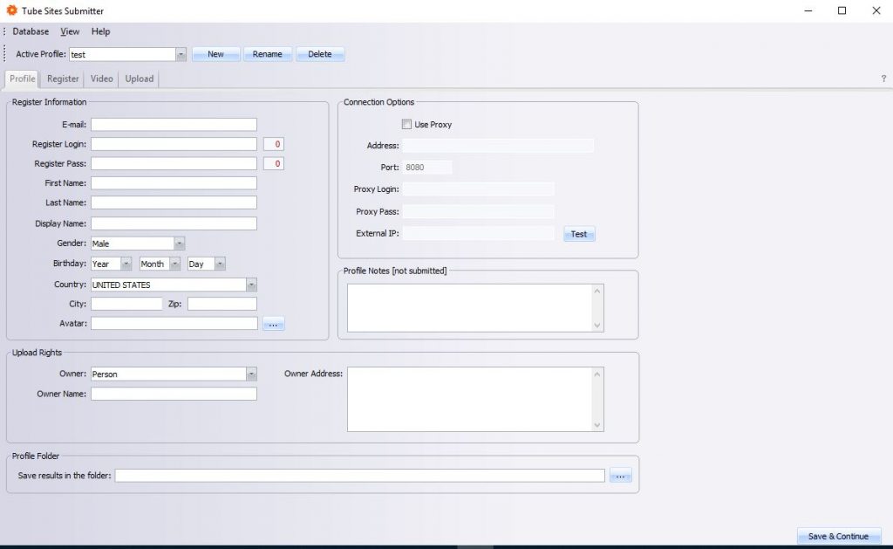Click the Avatar path field
This screenshot has width=893, height=549.
pyautogui.click(x=174, y=323)
